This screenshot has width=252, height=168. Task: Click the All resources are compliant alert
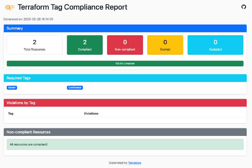click(125, 144)
